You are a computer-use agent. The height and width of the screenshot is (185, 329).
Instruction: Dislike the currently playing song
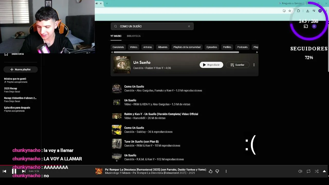pos(217,171)
